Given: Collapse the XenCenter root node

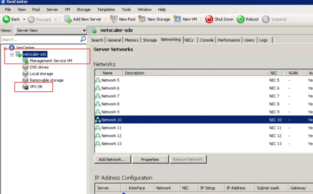Looking at the screenshot, I should point(5,48).
